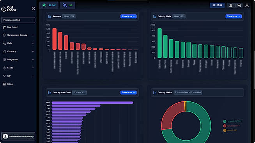Viewport: 255px width, 143px height.
Task: Click the Call Loom logo
Action: (x=9, y=9)
